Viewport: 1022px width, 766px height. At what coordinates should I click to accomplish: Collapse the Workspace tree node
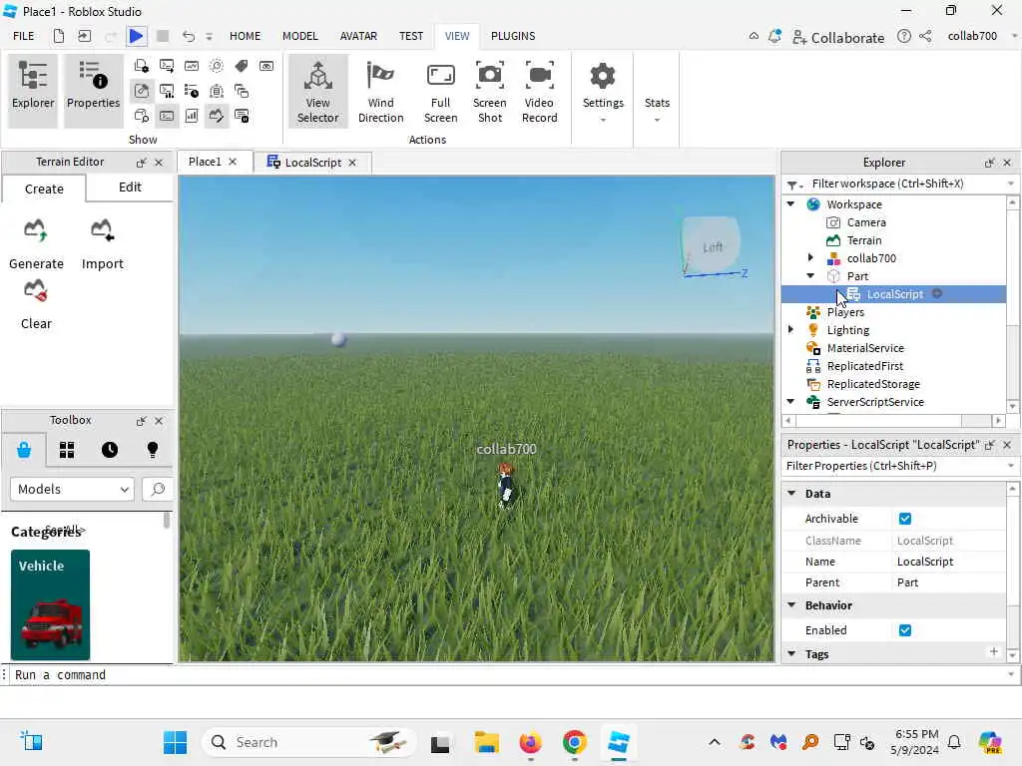pos(790,204)
